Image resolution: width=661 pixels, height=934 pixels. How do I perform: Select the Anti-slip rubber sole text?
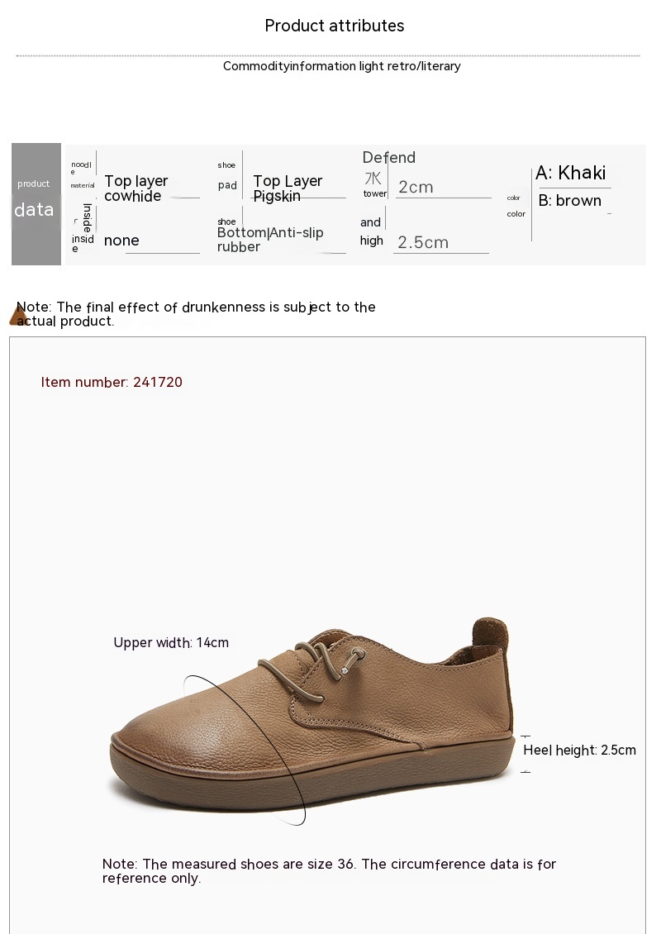(271, 240)
